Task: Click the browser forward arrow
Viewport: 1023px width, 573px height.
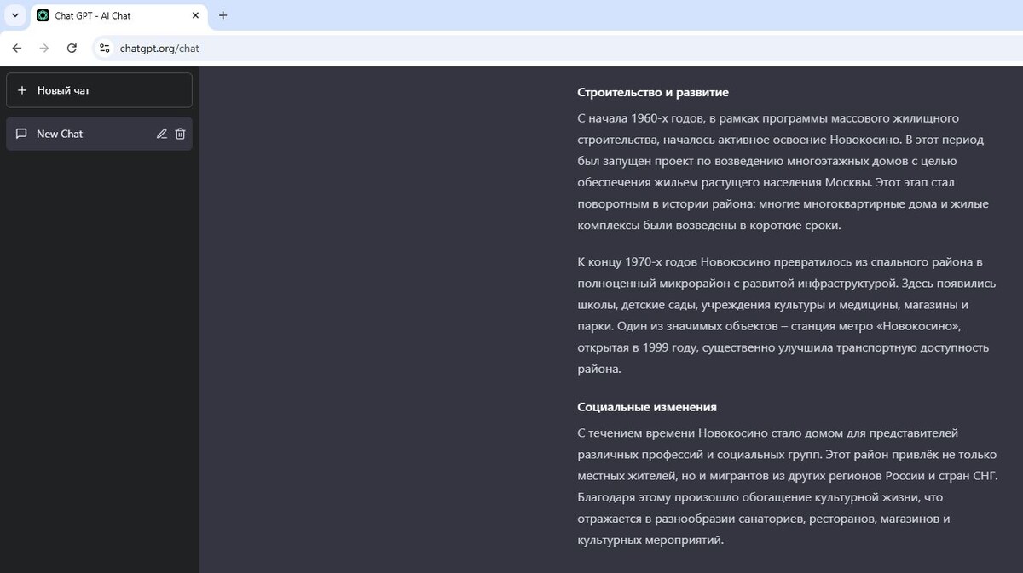Action: (x=44, y=49)
